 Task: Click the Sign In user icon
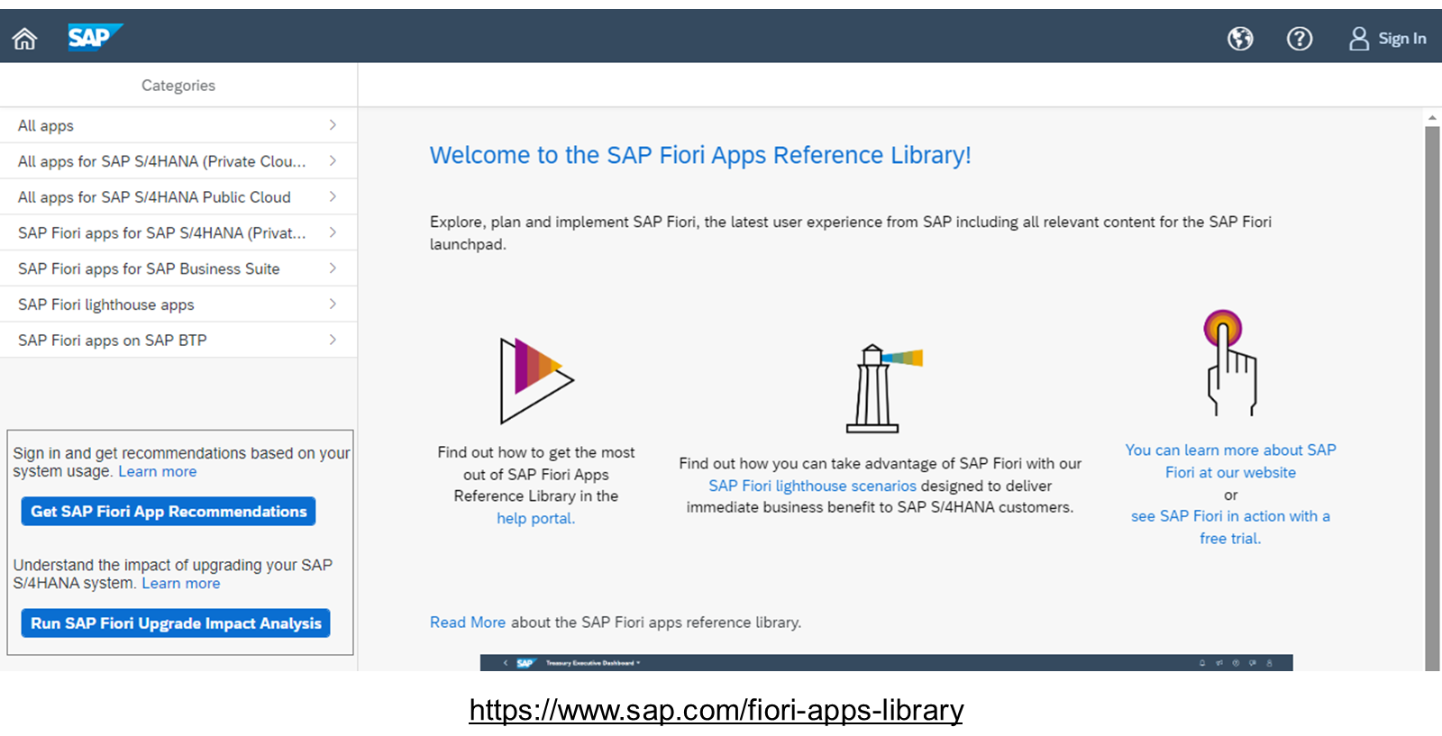pyautogui.click(x=1359, y=39)
